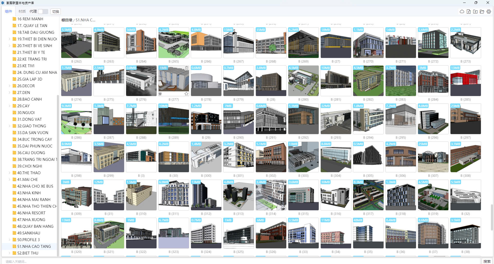Viewport: 494px width, 264px height.
Task: Select the 组件 components tab
Action: click(x=8, y=12)
